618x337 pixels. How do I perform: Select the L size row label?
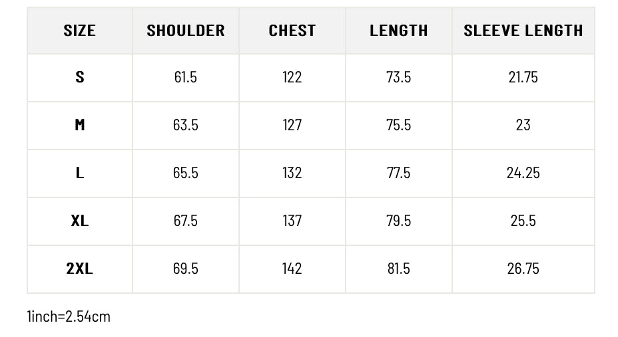pyautogui.click(x=80, y=173)
